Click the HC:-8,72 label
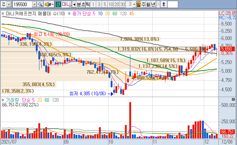Viewport: 237px width, 145px height. coord(227,17)
